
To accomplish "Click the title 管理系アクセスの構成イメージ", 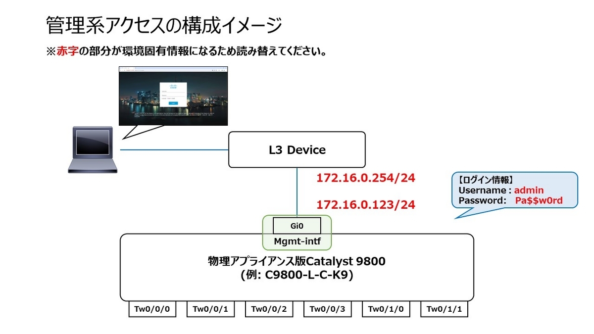I will (x=164, y=25).
